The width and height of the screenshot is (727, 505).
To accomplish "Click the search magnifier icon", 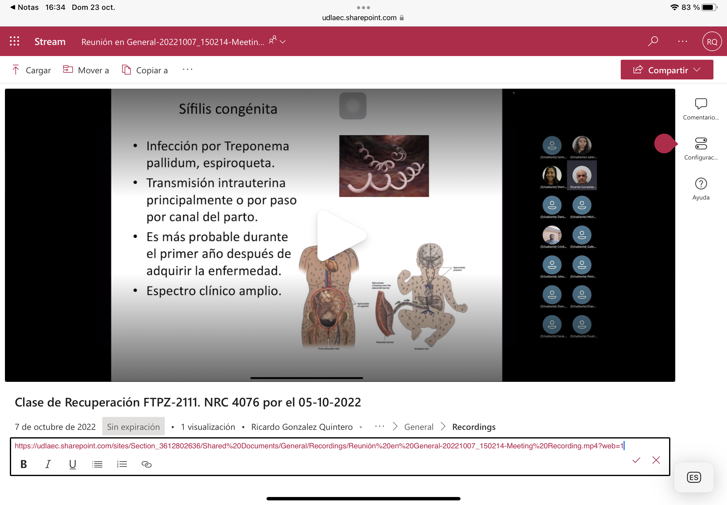I will coord(653,41).
